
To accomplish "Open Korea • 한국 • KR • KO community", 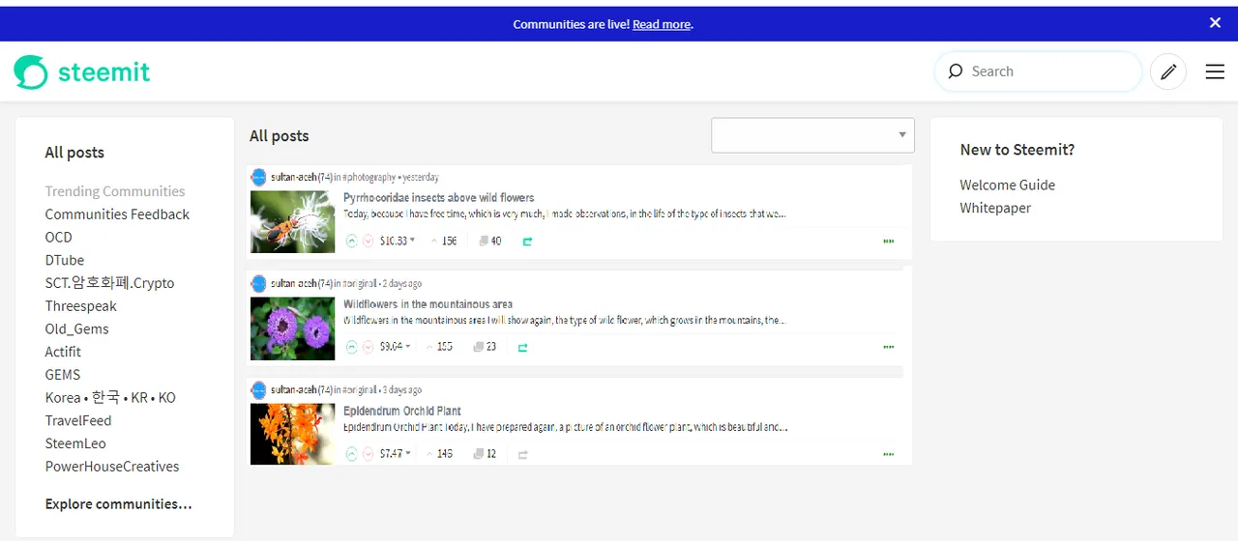I will point(110,397).
